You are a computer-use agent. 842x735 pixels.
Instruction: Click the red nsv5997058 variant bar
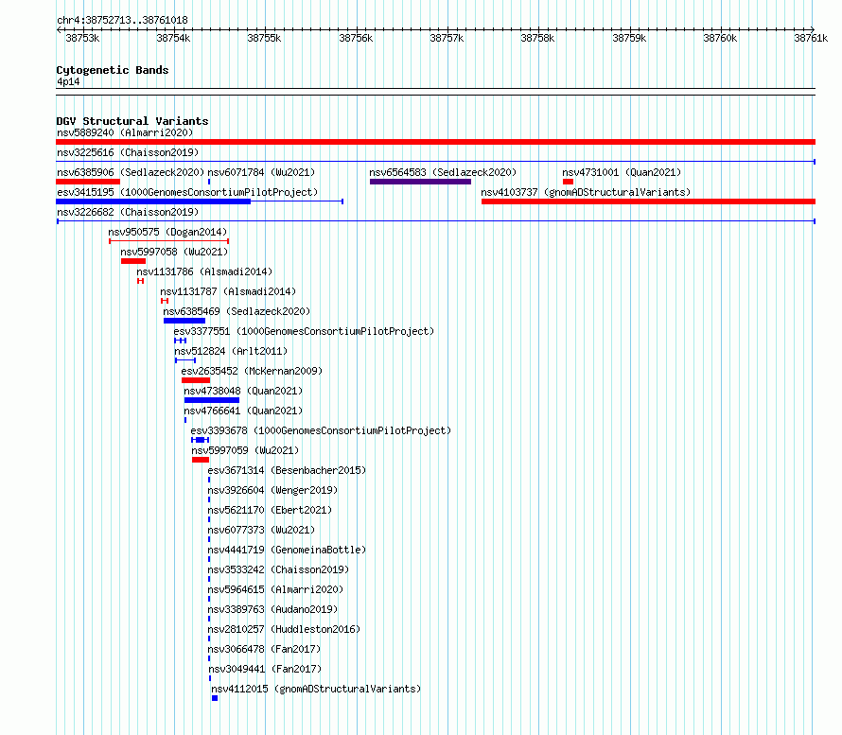pyautogui.click(x=133, y=261)
